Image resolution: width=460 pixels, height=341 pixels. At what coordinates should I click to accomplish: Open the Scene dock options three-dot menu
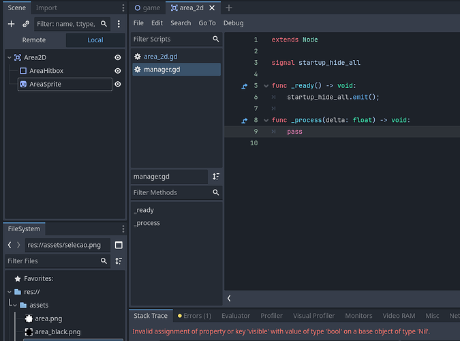[x=123, y=8]
